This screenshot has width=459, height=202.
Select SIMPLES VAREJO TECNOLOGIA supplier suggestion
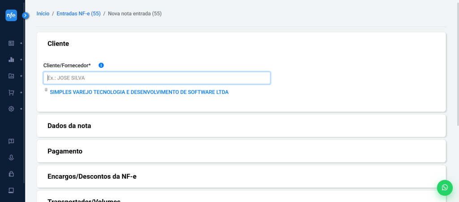click(x=139, y=92)
